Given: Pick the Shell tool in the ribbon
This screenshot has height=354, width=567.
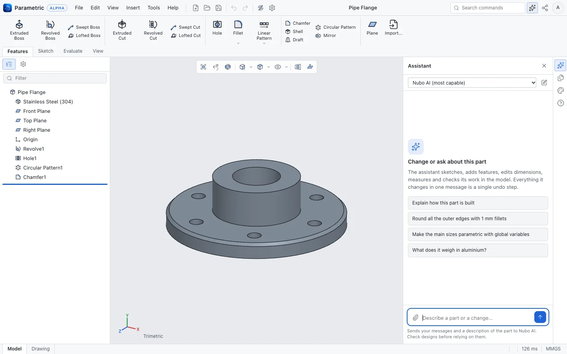Looking at the screenshot, I should 294,31.
